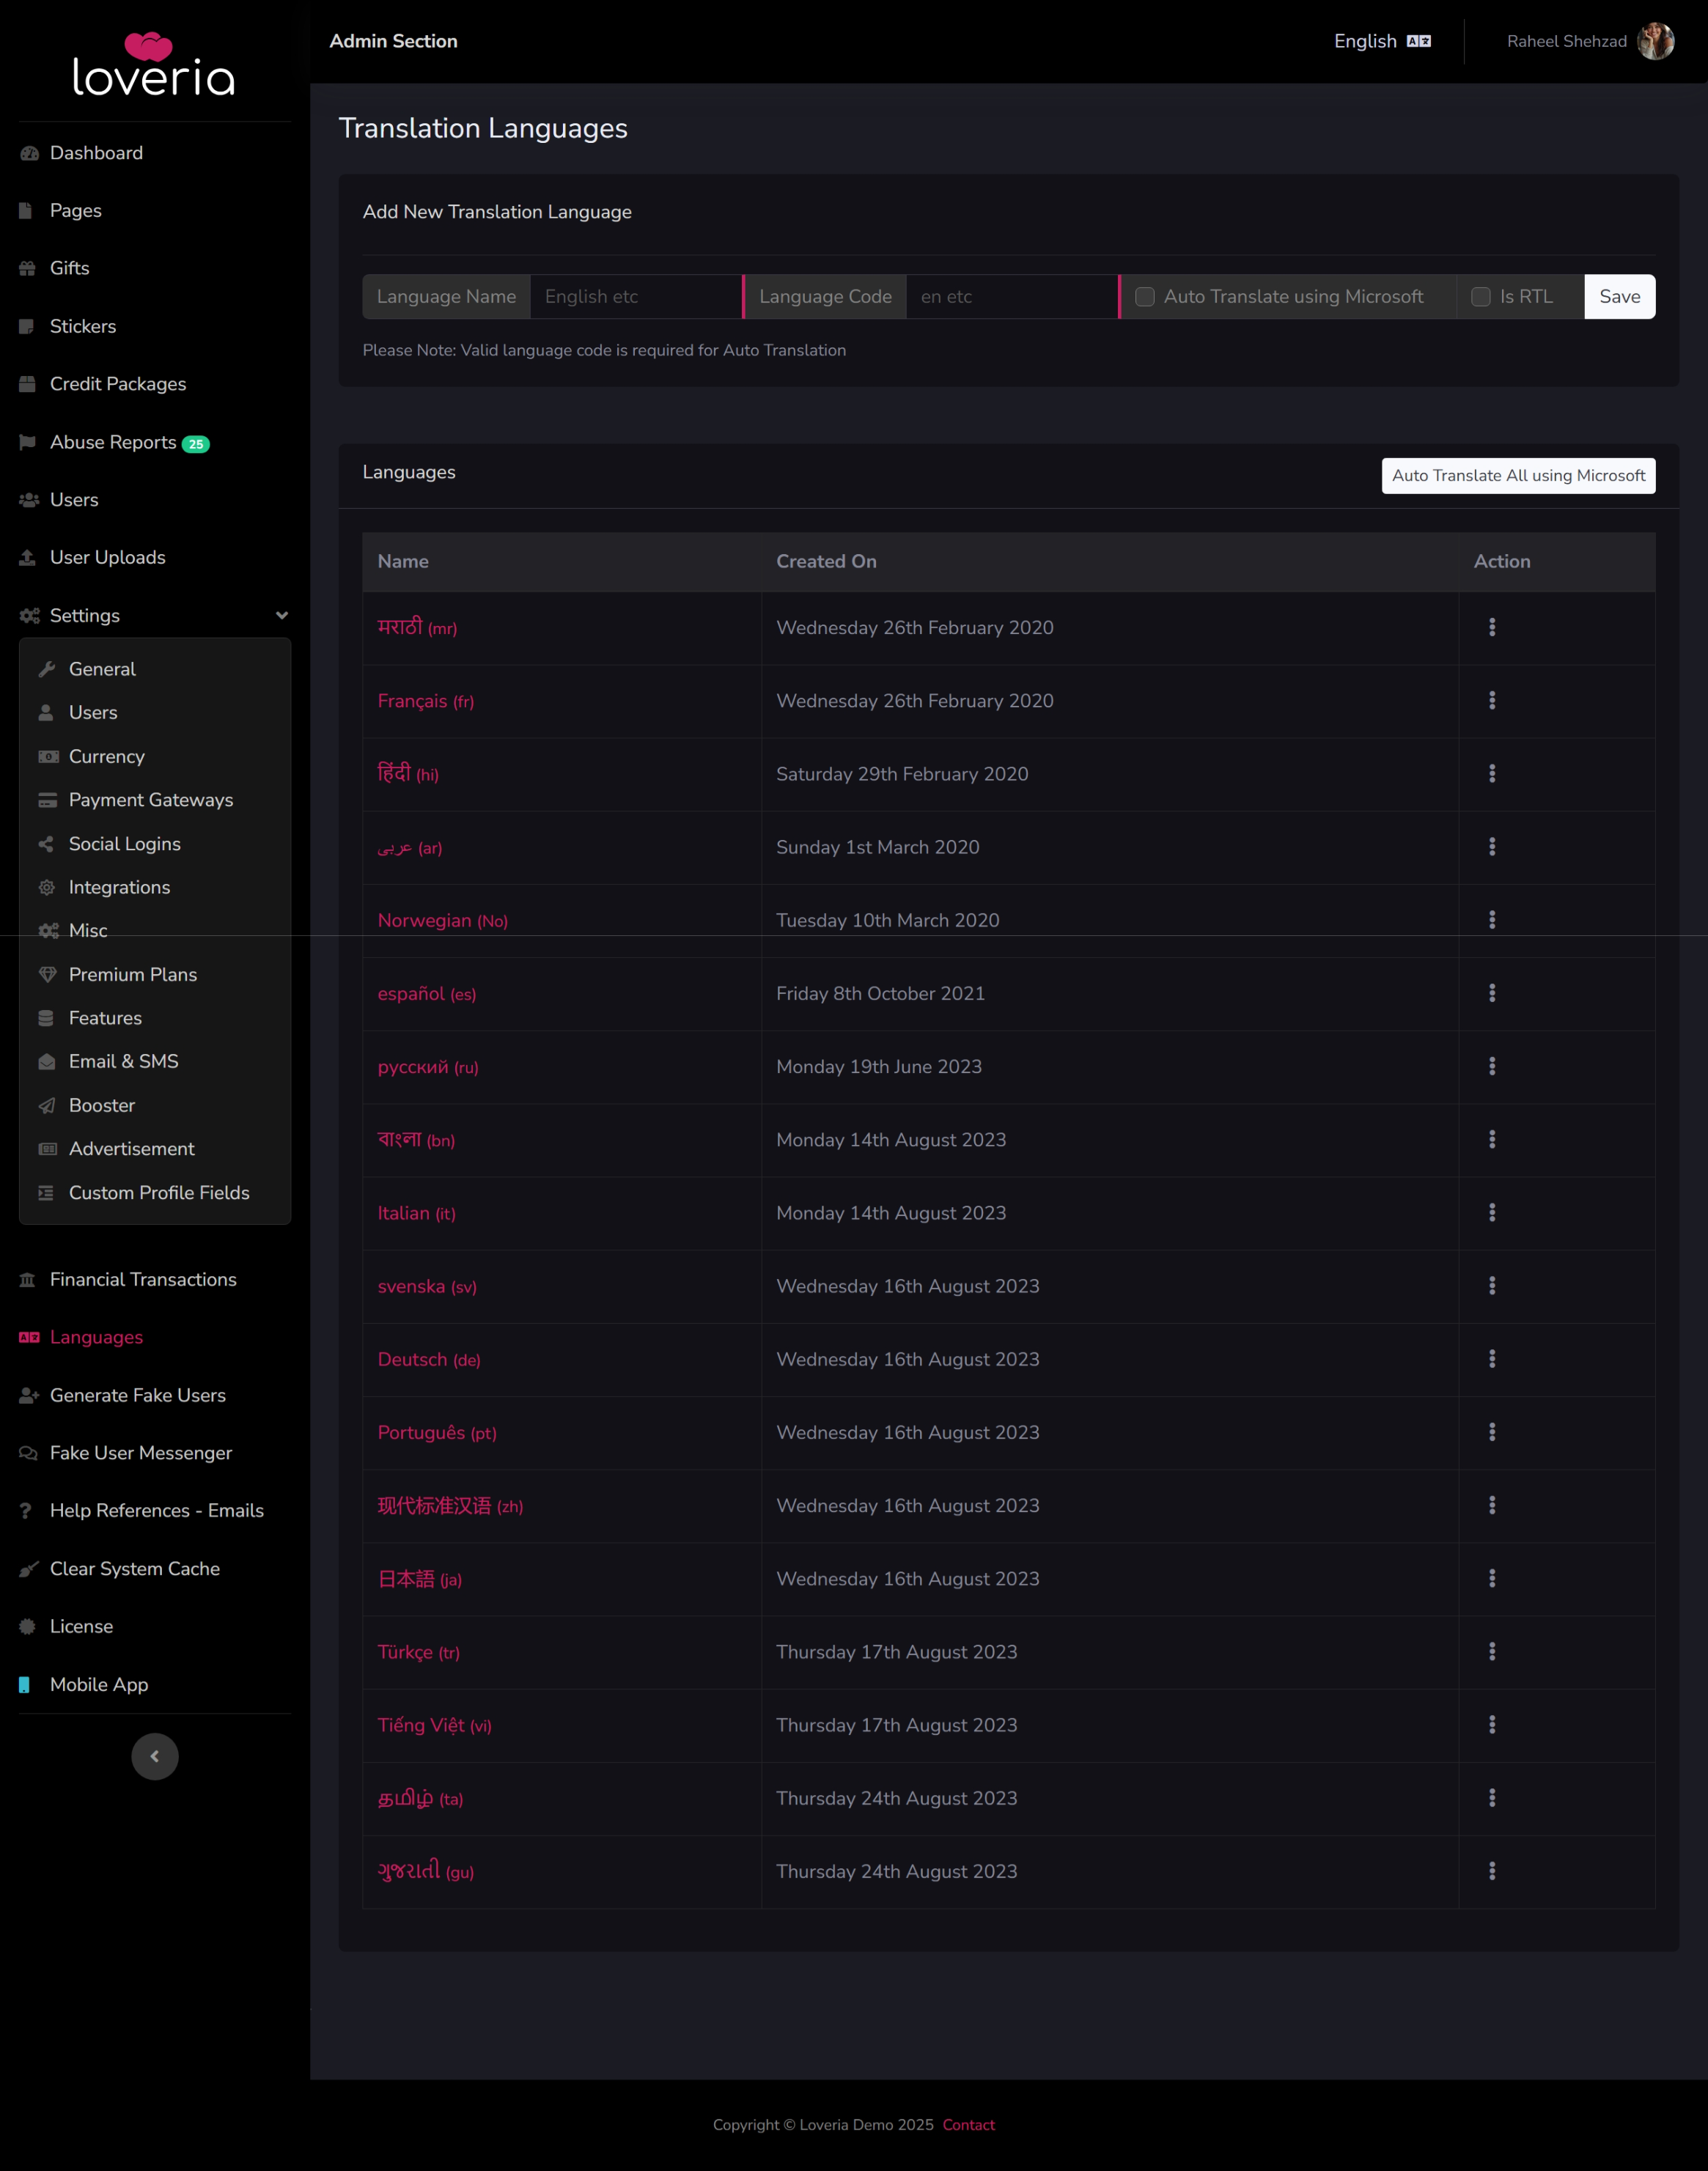Click the Save button
This screenshot has width=1708, height=2171.
click(1620, 297)
